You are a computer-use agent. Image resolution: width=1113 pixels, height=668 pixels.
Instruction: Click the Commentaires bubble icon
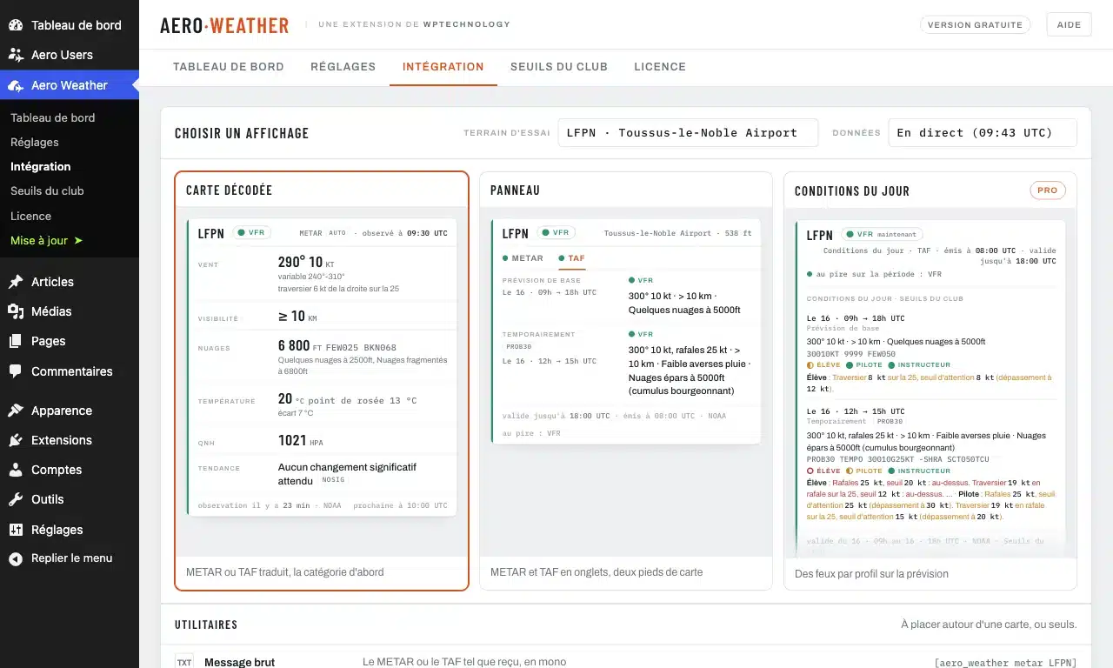[16, 371]
